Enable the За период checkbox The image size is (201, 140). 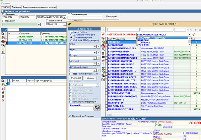(x=3, y=15)
